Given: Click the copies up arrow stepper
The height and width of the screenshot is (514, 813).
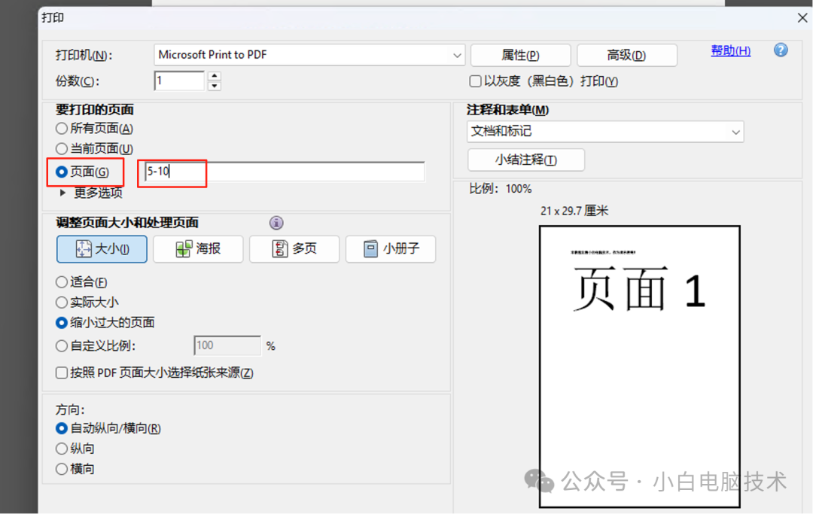Looking at the screenshot, I should pos(214,76).
